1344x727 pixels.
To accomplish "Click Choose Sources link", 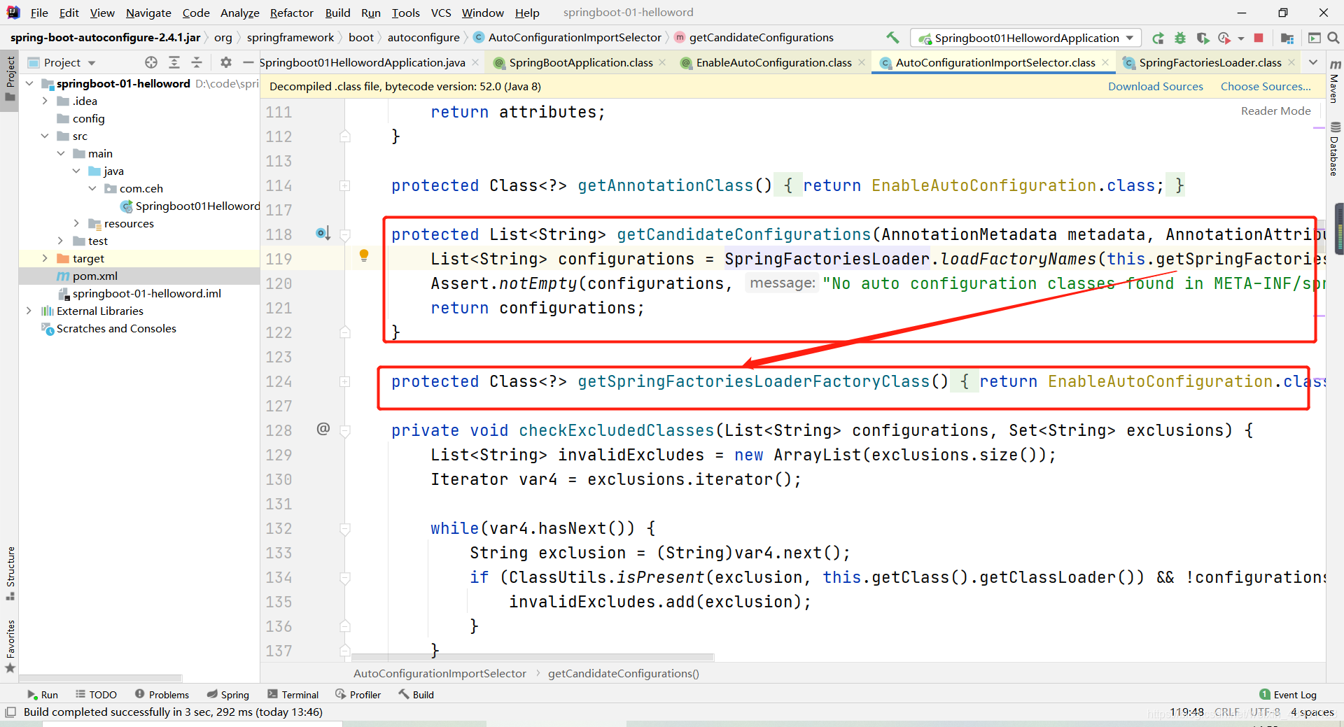I will [x=1266, y=86].
